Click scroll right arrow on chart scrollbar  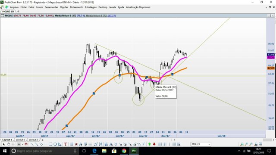pos(274,140)
